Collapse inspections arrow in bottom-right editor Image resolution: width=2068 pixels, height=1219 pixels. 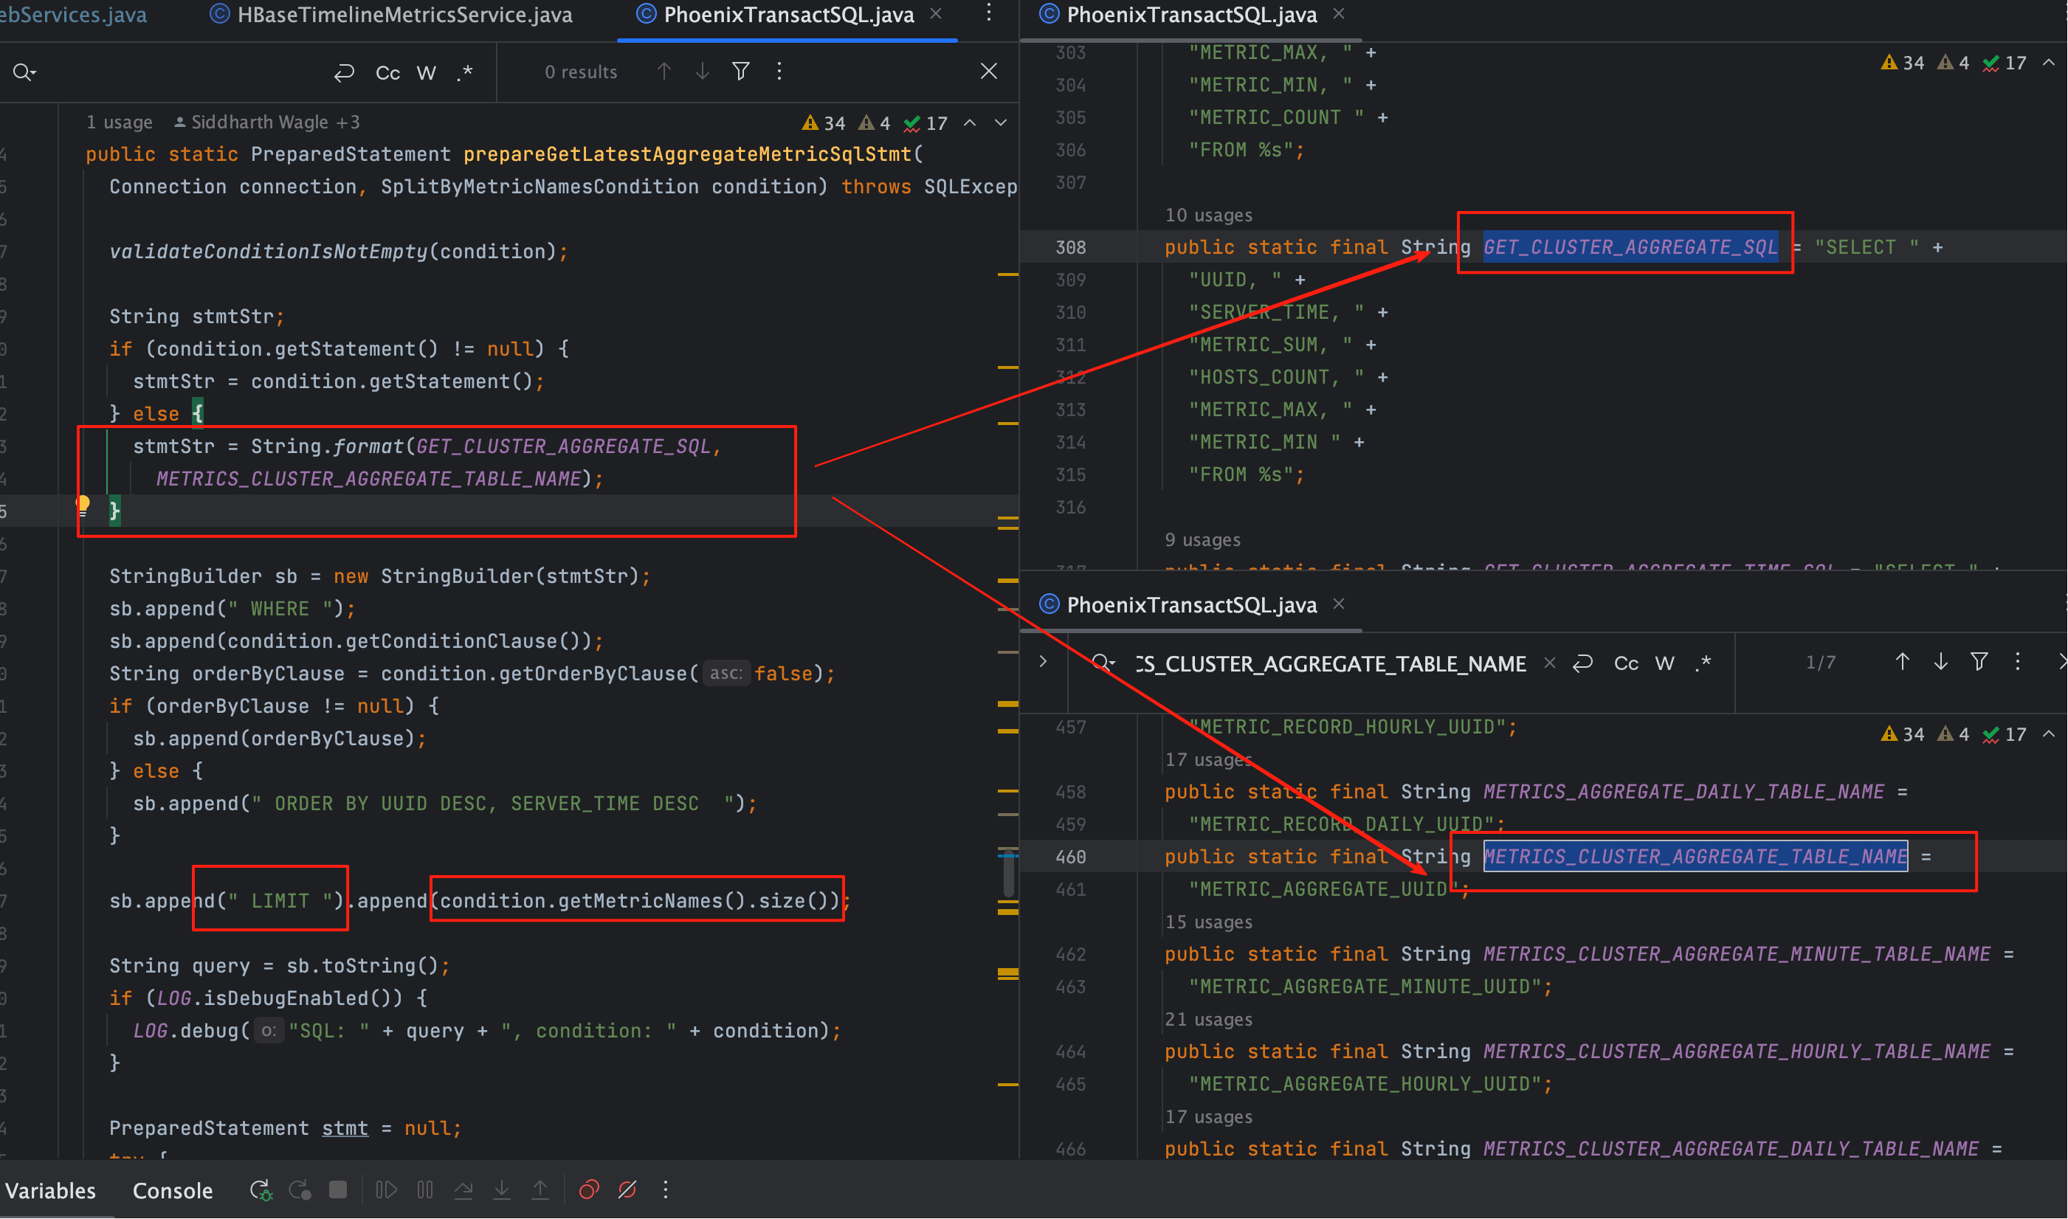pos(2049,734)
